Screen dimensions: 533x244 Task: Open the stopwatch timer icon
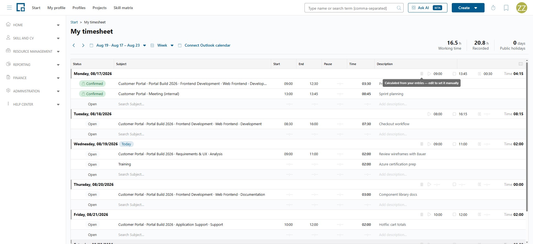pyautogui.click(x=493, y=8)
